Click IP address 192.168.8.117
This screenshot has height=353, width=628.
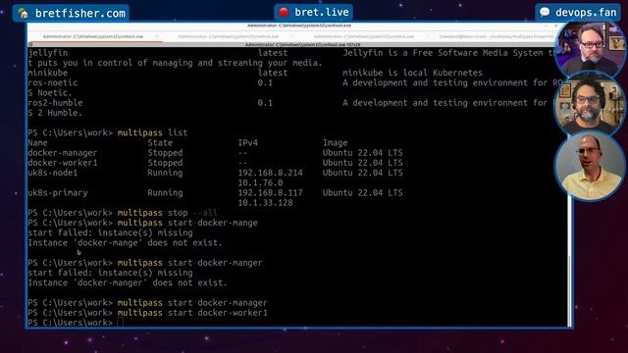coord(271,193)
